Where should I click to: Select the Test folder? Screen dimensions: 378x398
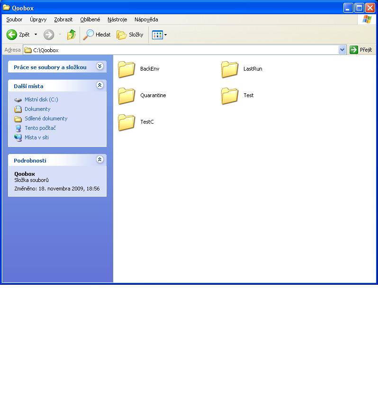230,96
